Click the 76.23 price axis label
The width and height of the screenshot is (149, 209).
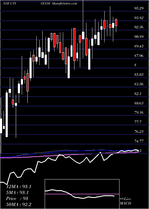pyautogui.click(x=139, y=132)
